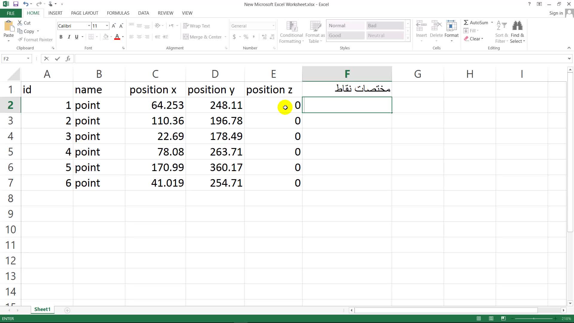Viewport: 574px width, 323px height.
Task: Toggle Bold formatting
Action: pos(61,37)
